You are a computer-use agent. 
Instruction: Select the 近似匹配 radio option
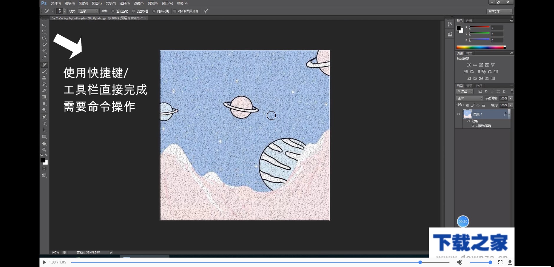(113, 11)
